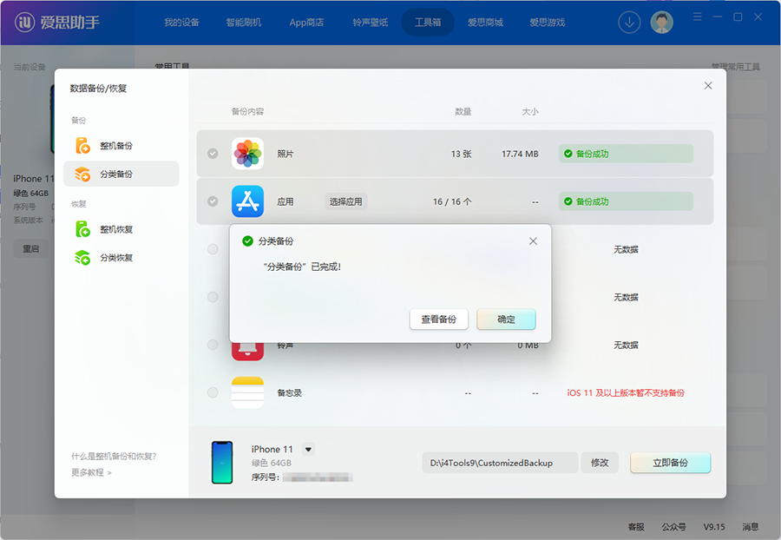Click the green check icon in 分类备份 dialog
Viewport: 781px width, 540px height.
point(247,241)
